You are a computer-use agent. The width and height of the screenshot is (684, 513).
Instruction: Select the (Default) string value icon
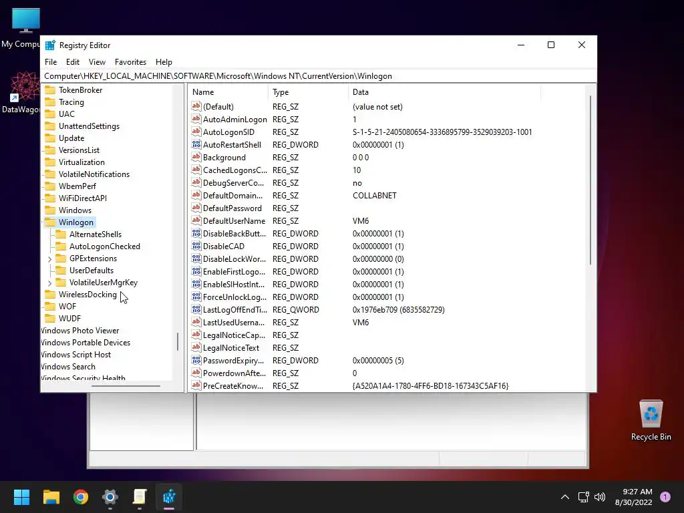click(x=196, y=106)
